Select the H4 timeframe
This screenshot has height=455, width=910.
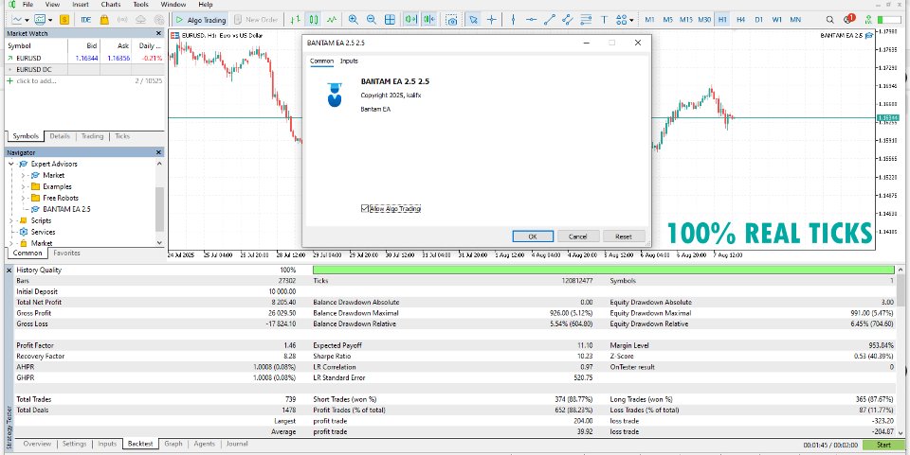[x=740, y=20]
